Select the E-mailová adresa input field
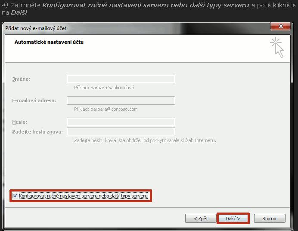The width and height of the screenshot is (298, 231). point(121,100)
